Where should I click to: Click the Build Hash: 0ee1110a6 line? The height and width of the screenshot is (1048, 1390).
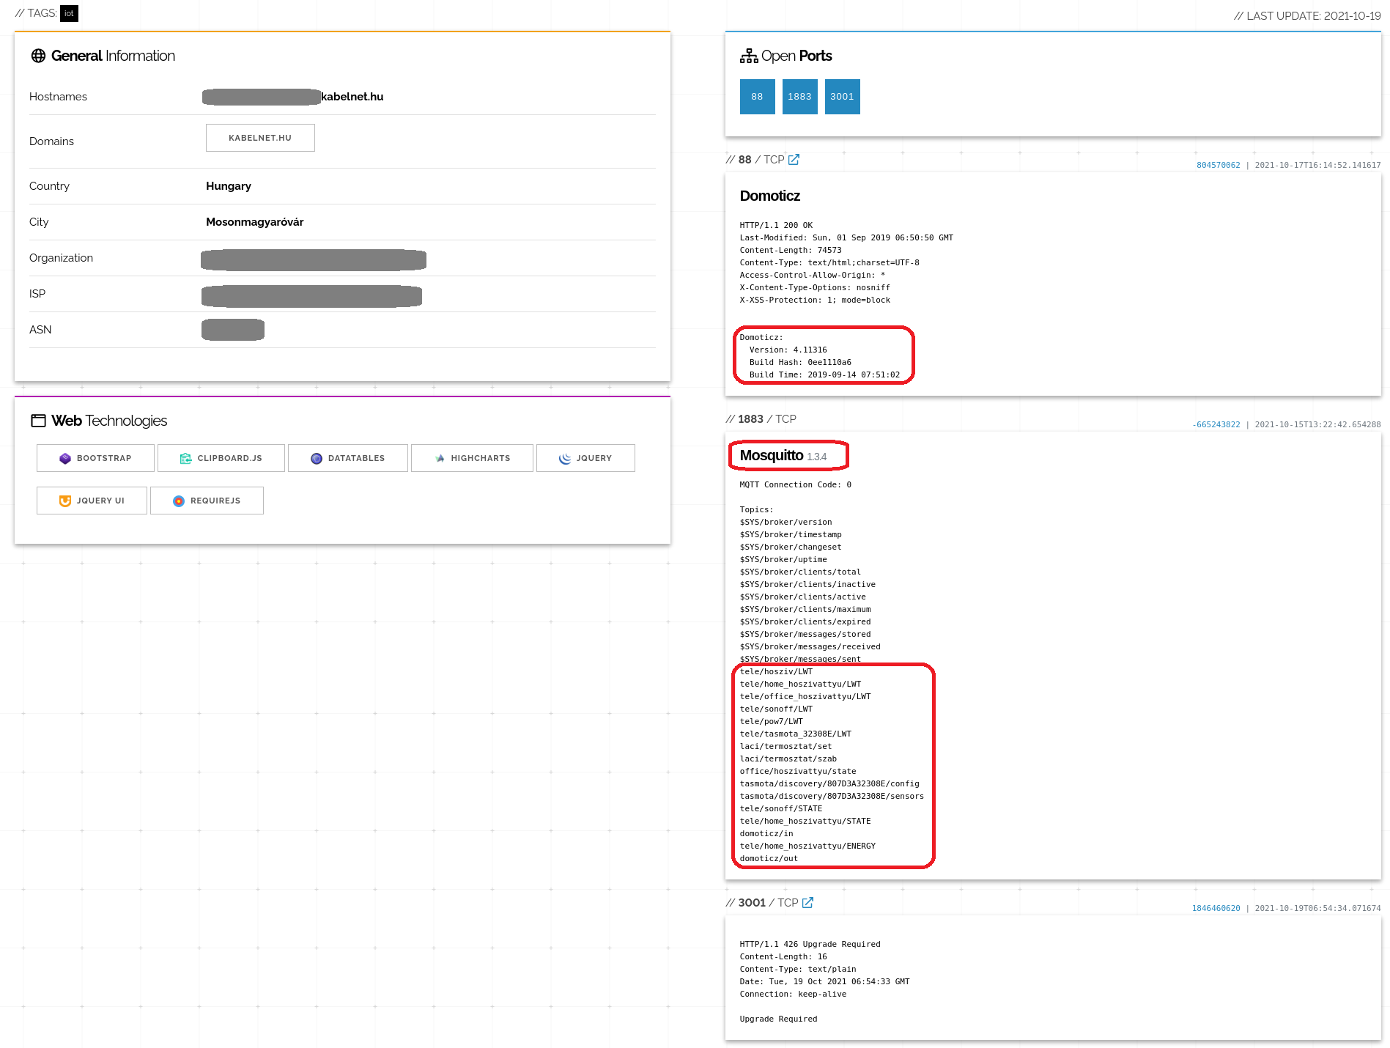point(800,362)
